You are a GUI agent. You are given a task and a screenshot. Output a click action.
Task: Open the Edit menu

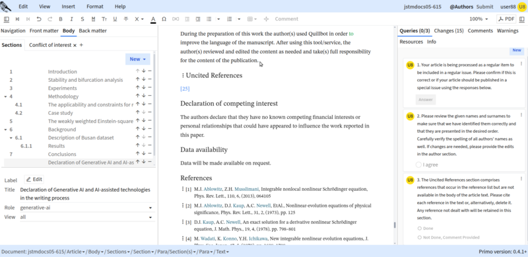23,7
